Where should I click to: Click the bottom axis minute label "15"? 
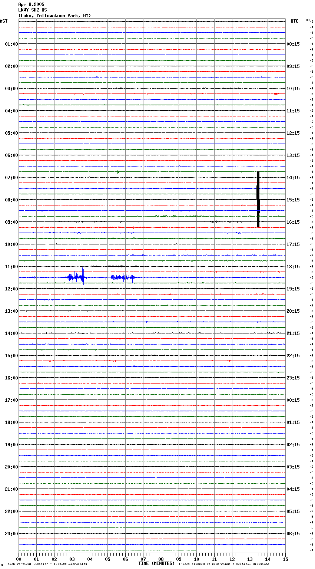click(285, 559)
